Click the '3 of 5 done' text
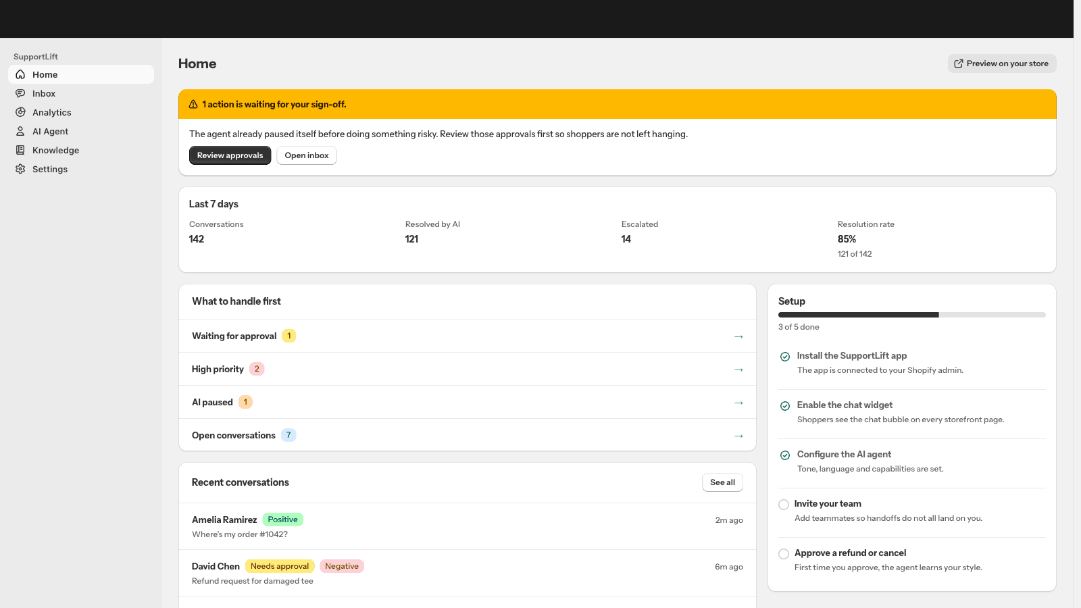Image resolution: width=1081 pixels, height=608 pixels. 799,327
